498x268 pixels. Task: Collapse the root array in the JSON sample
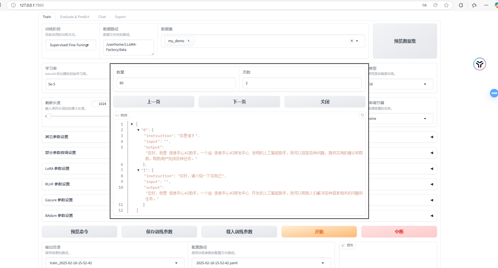click(132, 124)
